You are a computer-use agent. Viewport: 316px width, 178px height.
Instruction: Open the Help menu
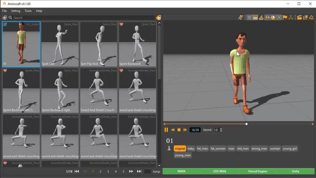(x=39, y=11)
